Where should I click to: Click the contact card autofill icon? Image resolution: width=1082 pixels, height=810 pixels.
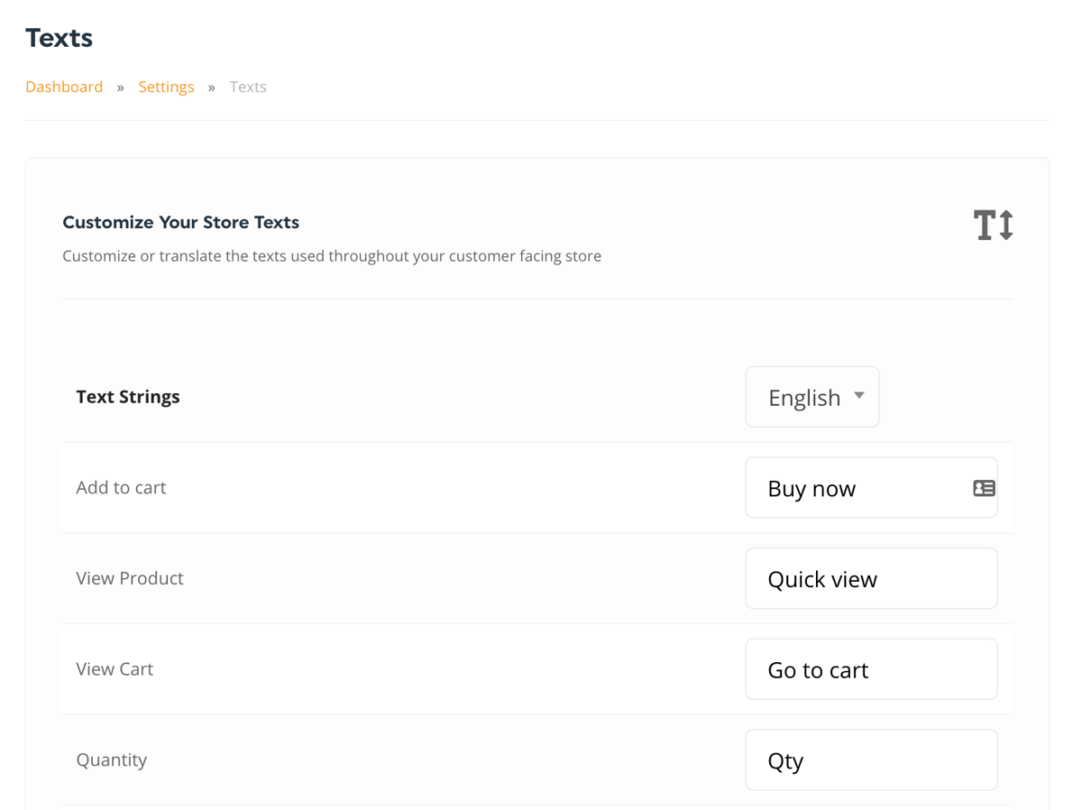(984, 488)
